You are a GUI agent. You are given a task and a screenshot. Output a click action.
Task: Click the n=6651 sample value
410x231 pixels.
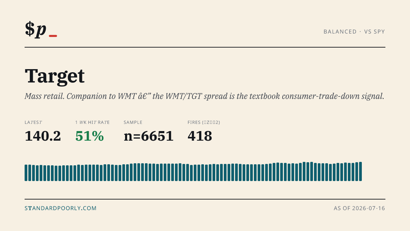tap(149, 136)
